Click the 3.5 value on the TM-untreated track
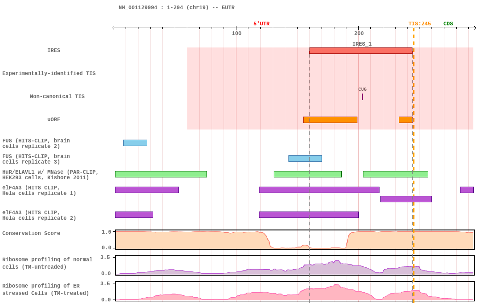Image resolution: width=483 pixels, height=306 pixels. (x=105, y=257)
